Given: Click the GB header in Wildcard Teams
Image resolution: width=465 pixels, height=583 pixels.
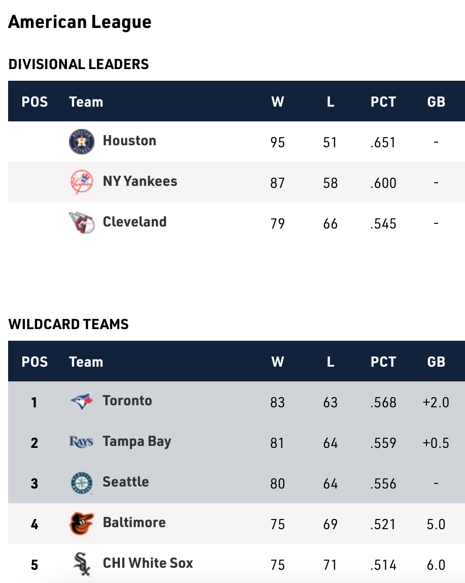Looking at the screenshot, I should point(436,362).
